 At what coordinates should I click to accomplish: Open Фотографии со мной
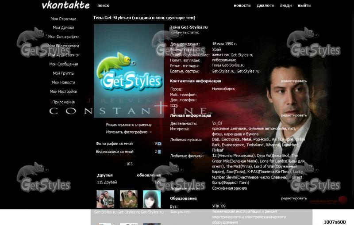114,143
